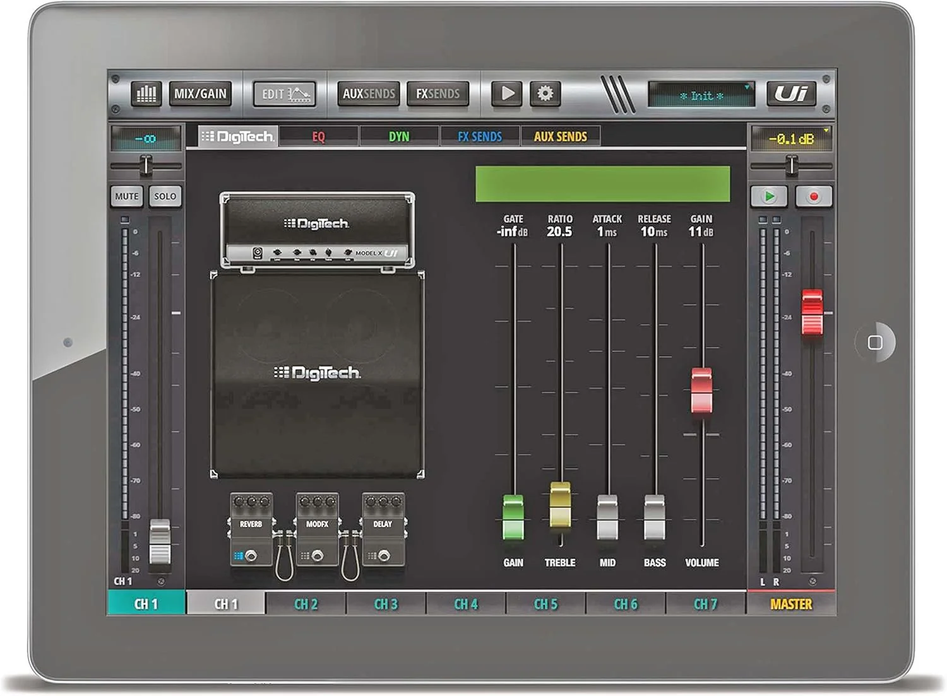This screenshot has height=696, width=947.
Task: Click the play button in top toolbar
Action: coord(507,94)
